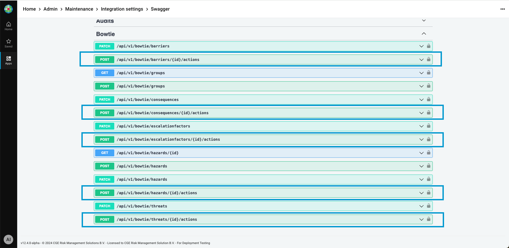
Task: Open Maintenance breadcrumb link
Action: (x=79, y=9)
